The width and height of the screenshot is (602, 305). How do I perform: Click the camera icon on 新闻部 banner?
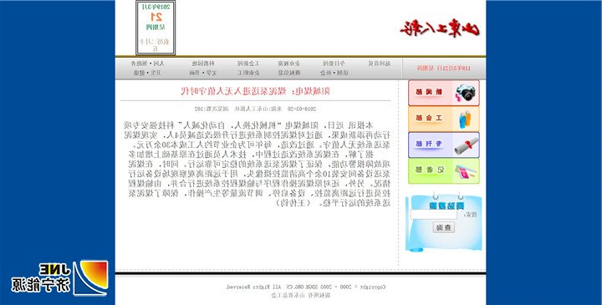click(466, 93)
